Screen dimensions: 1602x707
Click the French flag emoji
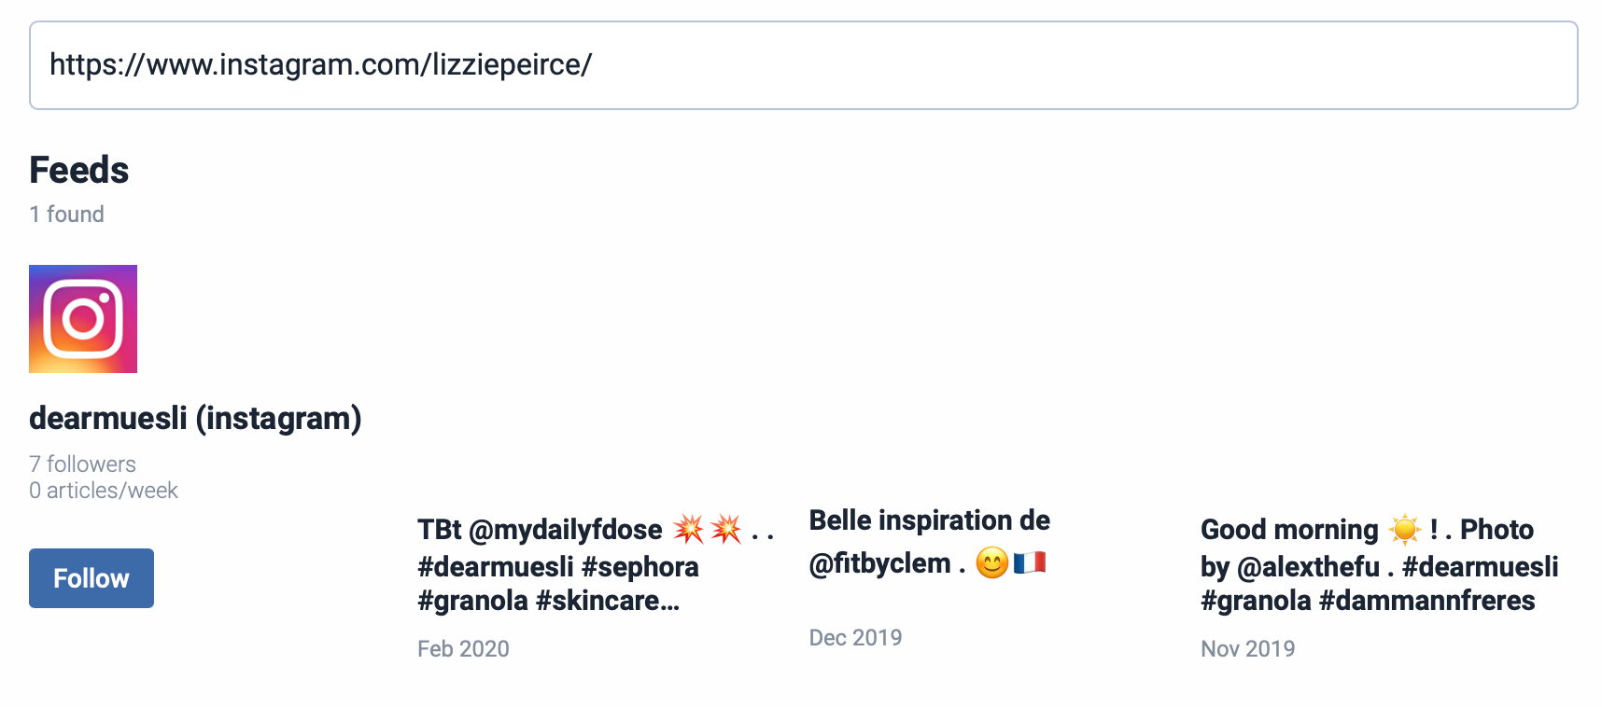tap(1029, 562)
